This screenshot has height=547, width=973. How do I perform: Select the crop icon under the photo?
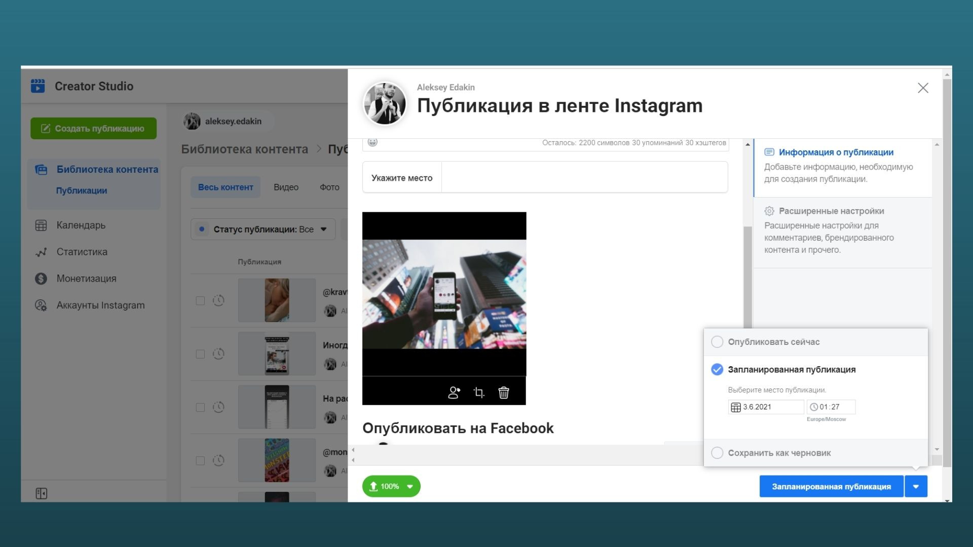pyautogui.click(x=479, y=393)
